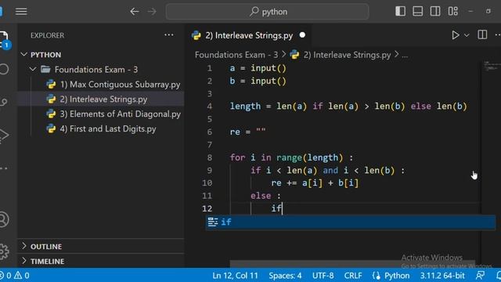501x282 pixels.
Task: Select language mode Python in status bar
Action: tap(397, 275)
